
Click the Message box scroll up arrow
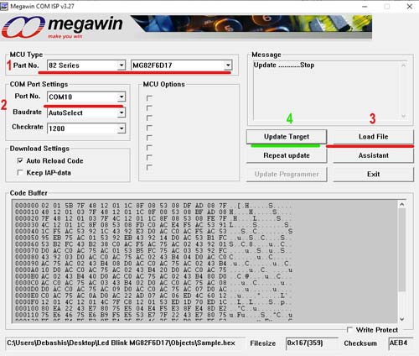tap(403, 65)
